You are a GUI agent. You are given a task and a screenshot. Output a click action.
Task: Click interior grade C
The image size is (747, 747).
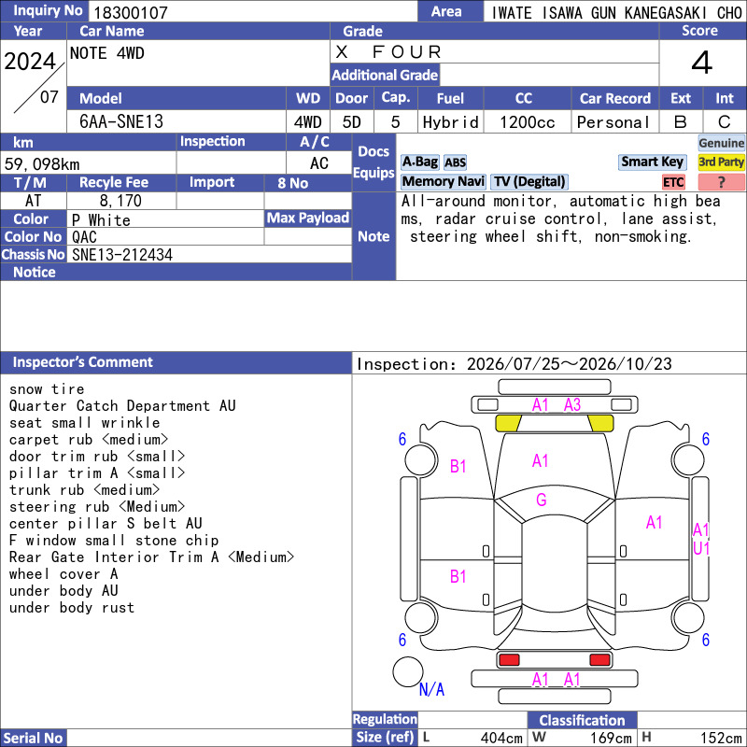point(725,122)
